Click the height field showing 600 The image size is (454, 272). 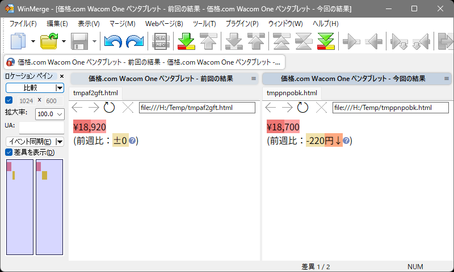pos(54,101)
